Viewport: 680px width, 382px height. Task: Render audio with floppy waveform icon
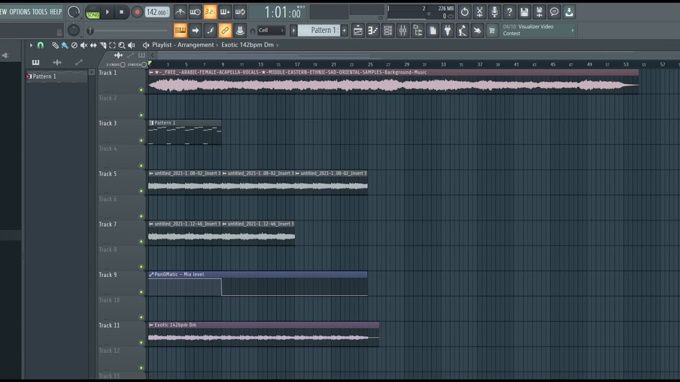(539, 12)
